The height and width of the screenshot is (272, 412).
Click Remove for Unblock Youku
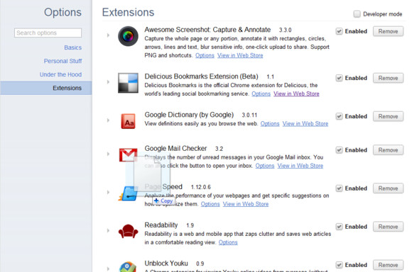point(388,265)
